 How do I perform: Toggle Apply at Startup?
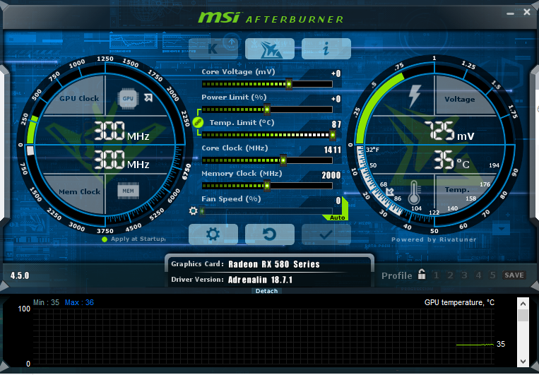click(134, 239)
